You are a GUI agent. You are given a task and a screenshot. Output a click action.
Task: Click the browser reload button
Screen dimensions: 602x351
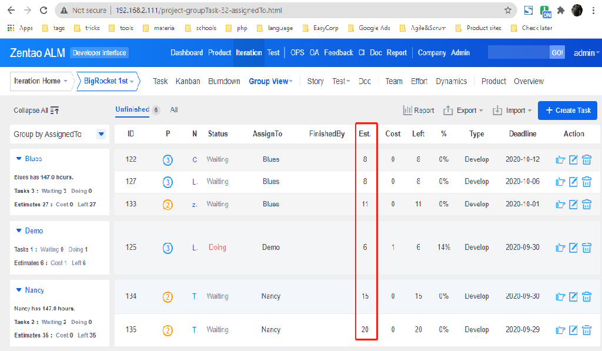coord(44,10)
